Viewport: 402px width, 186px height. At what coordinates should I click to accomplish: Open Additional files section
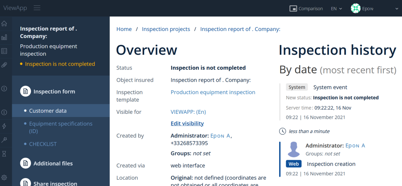coord(53,164)
